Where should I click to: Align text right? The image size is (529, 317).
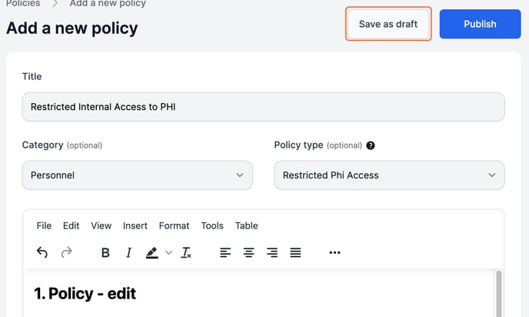tap(272, 252)
